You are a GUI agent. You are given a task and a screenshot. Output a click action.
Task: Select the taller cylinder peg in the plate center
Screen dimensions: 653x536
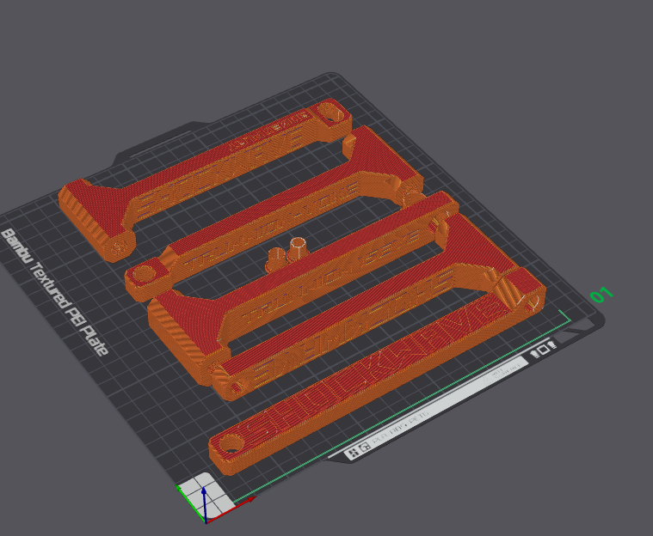point(298,248)
